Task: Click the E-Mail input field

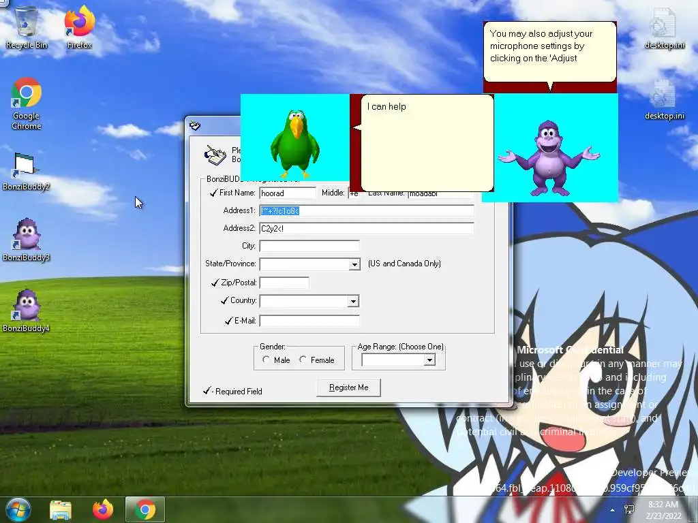Action: coord(309,321)
